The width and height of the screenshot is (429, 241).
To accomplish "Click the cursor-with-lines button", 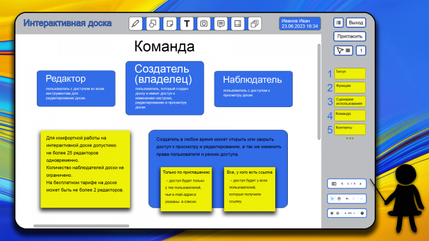I will [x=343, y=51].
